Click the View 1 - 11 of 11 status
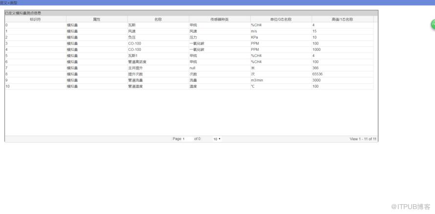The width and height of the screenshot is (435, 214). (363, 139)
